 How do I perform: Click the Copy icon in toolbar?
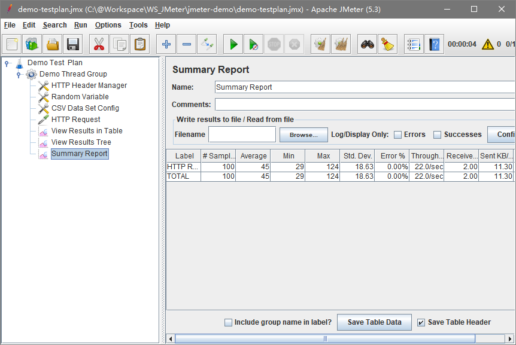point(120,44)
